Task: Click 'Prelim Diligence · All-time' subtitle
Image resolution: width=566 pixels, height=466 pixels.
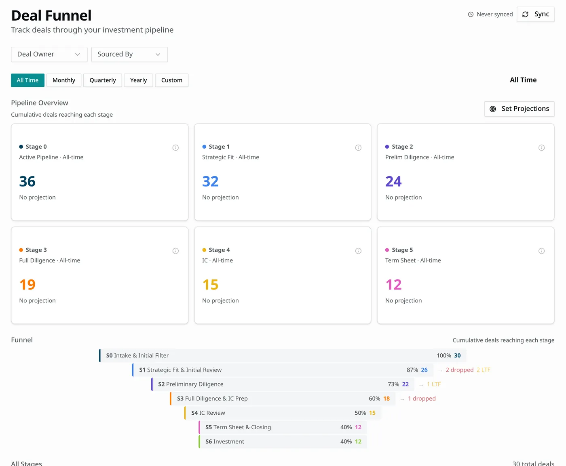Action: click(420, 157)
